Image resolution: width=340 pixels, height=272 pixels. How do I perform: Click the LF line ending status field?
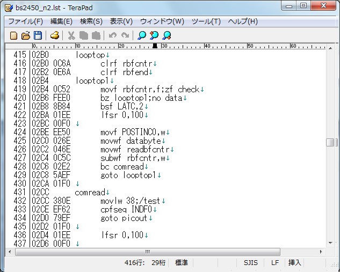(x=274, y=263)
